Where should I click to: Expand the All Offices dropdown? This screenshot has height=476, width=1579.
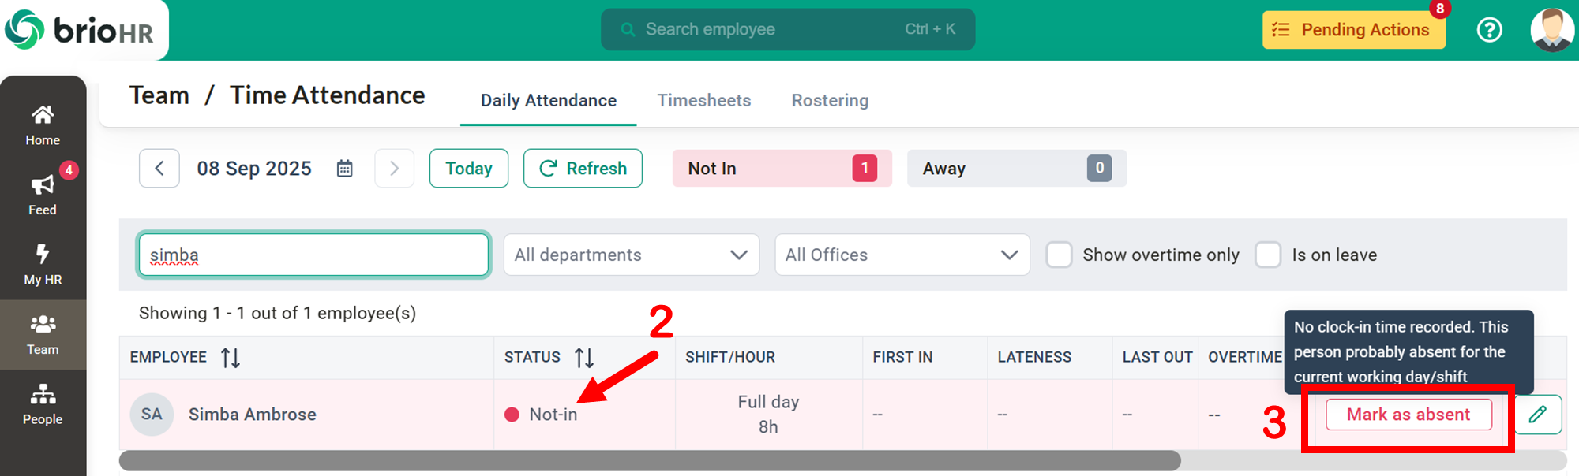[x=902, y=255]
